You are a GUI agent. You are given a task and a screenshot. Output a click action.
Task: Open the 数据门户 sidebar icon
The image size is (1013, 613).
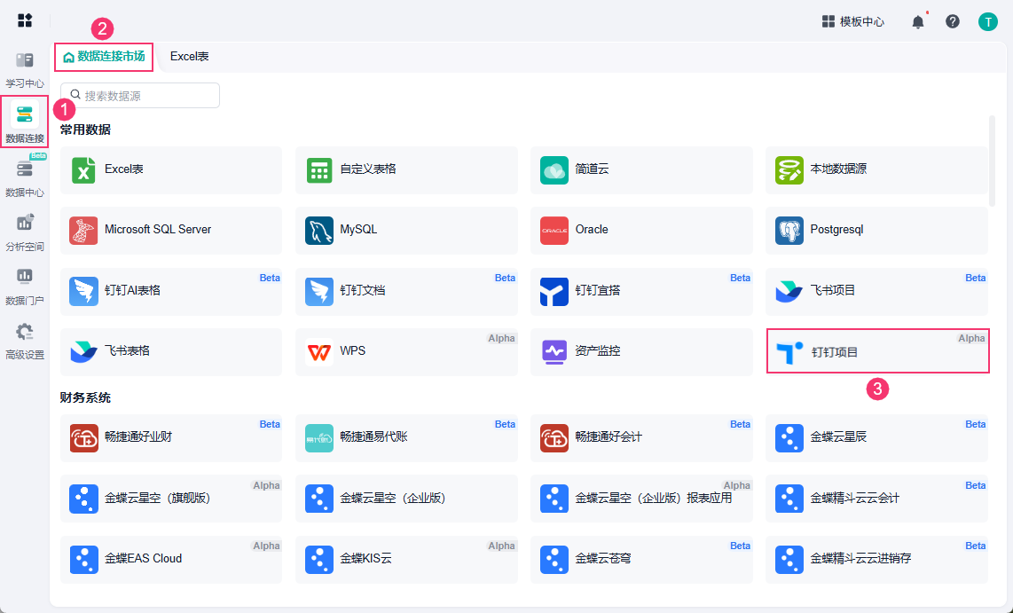pos(25,277)
